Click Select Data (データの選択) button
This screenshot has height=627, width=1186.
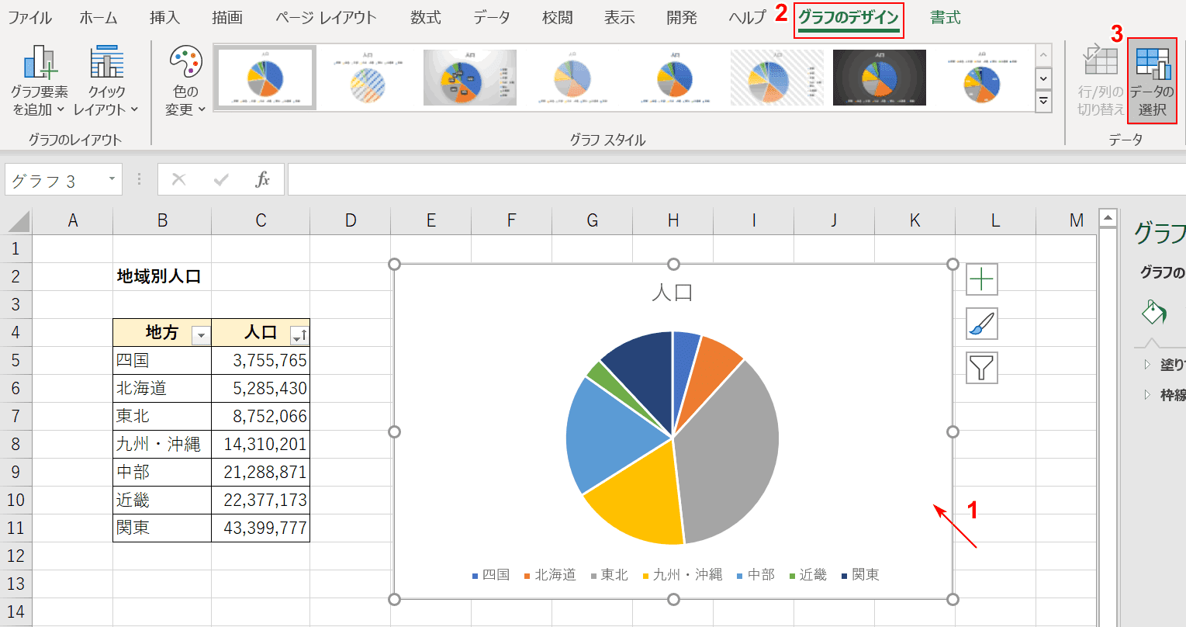(x=1152, y=81)
